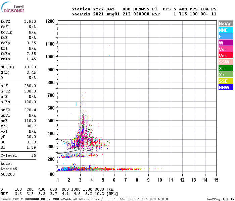Image resolution: width=235 pixels, height=201 pixels.
Task: Click the MUF value 4.6 in table
Action: coord(77,194)
